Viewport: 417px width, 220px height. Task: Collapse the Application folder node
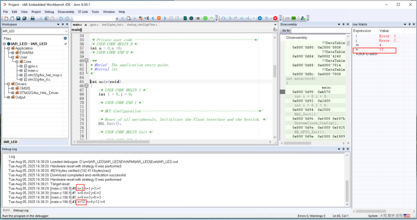pos(9,48)
